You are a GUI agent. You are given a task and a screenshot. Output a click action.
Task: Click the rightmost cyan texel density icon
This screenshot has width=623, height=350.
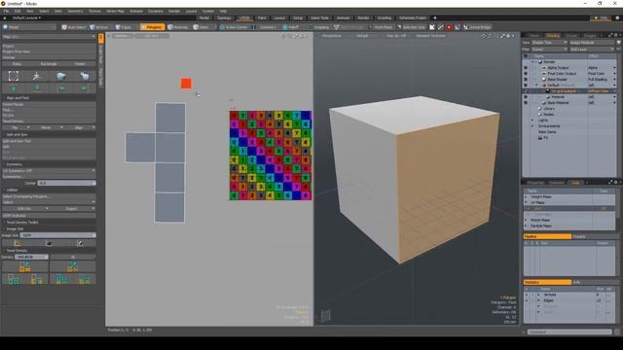pyautogui.click(x=85, y=279)
